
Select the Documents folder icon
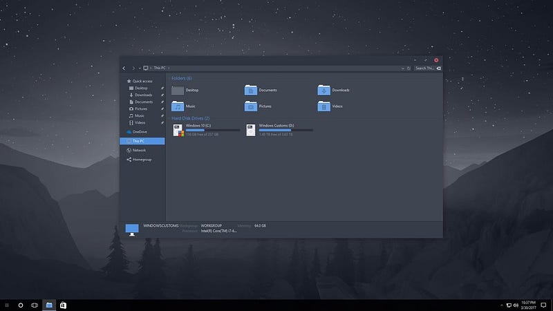251,91
